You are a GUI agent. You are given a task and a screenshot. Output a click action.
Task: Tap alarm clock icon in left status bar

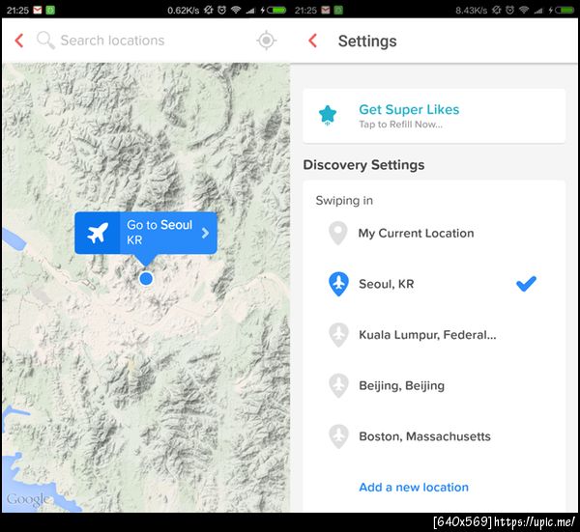coord(222,10)
